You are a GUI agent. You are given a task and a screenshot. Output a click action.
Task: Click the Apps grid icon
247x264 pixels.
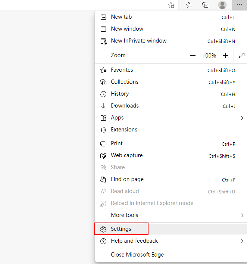(x=103, y=118)
